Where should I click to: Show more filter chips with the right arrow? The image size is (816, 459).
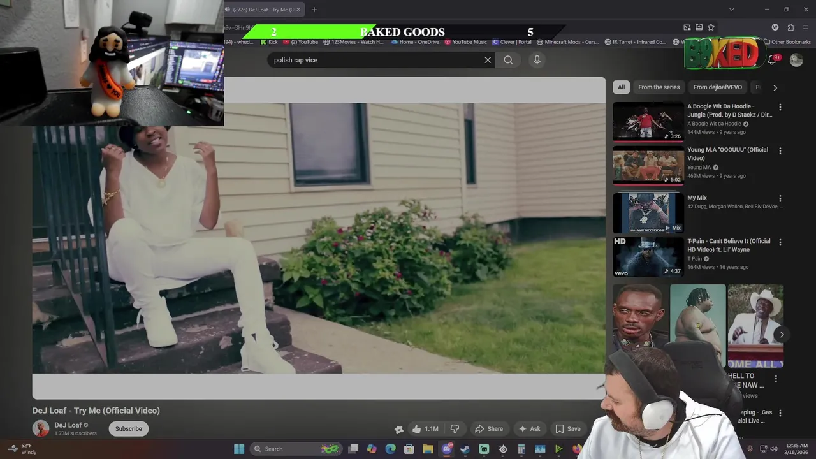pos(775,87)
